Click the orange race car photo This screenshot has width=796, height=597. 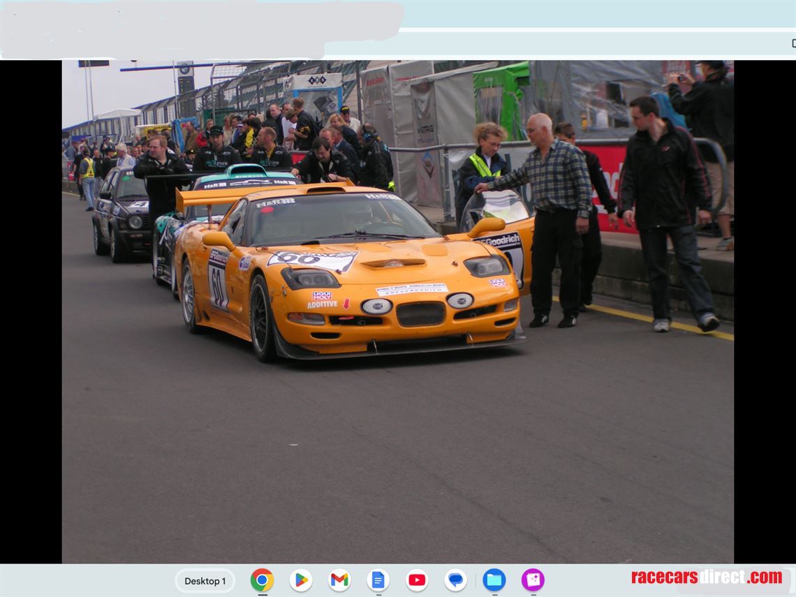(x=397, y=311)
